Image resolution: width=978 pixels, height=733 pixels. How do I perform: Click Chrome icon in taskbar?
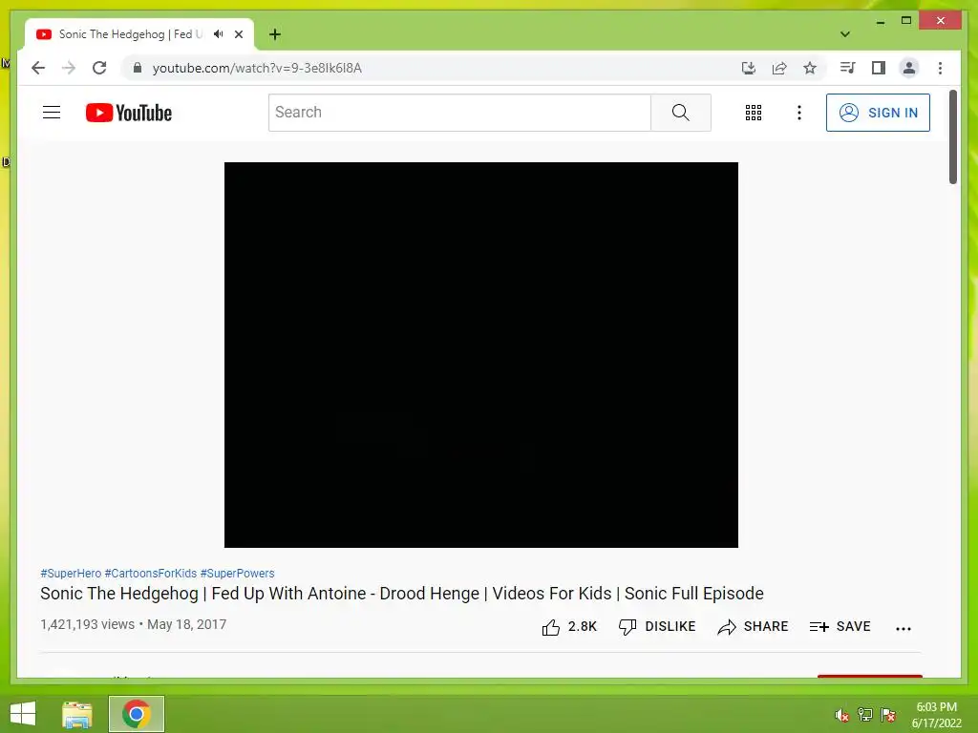pyautogui.click(x=136, y=714)
